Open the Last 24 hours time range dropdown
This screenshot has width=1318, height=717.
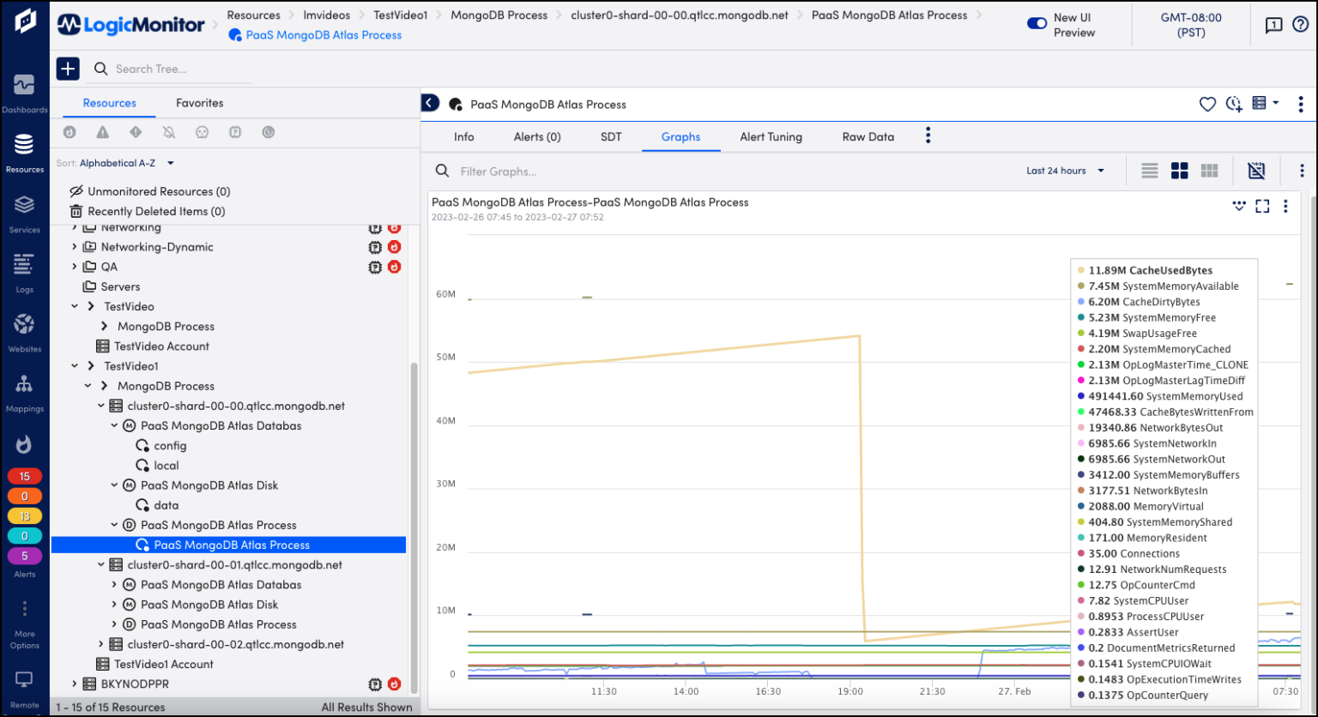1064,170
